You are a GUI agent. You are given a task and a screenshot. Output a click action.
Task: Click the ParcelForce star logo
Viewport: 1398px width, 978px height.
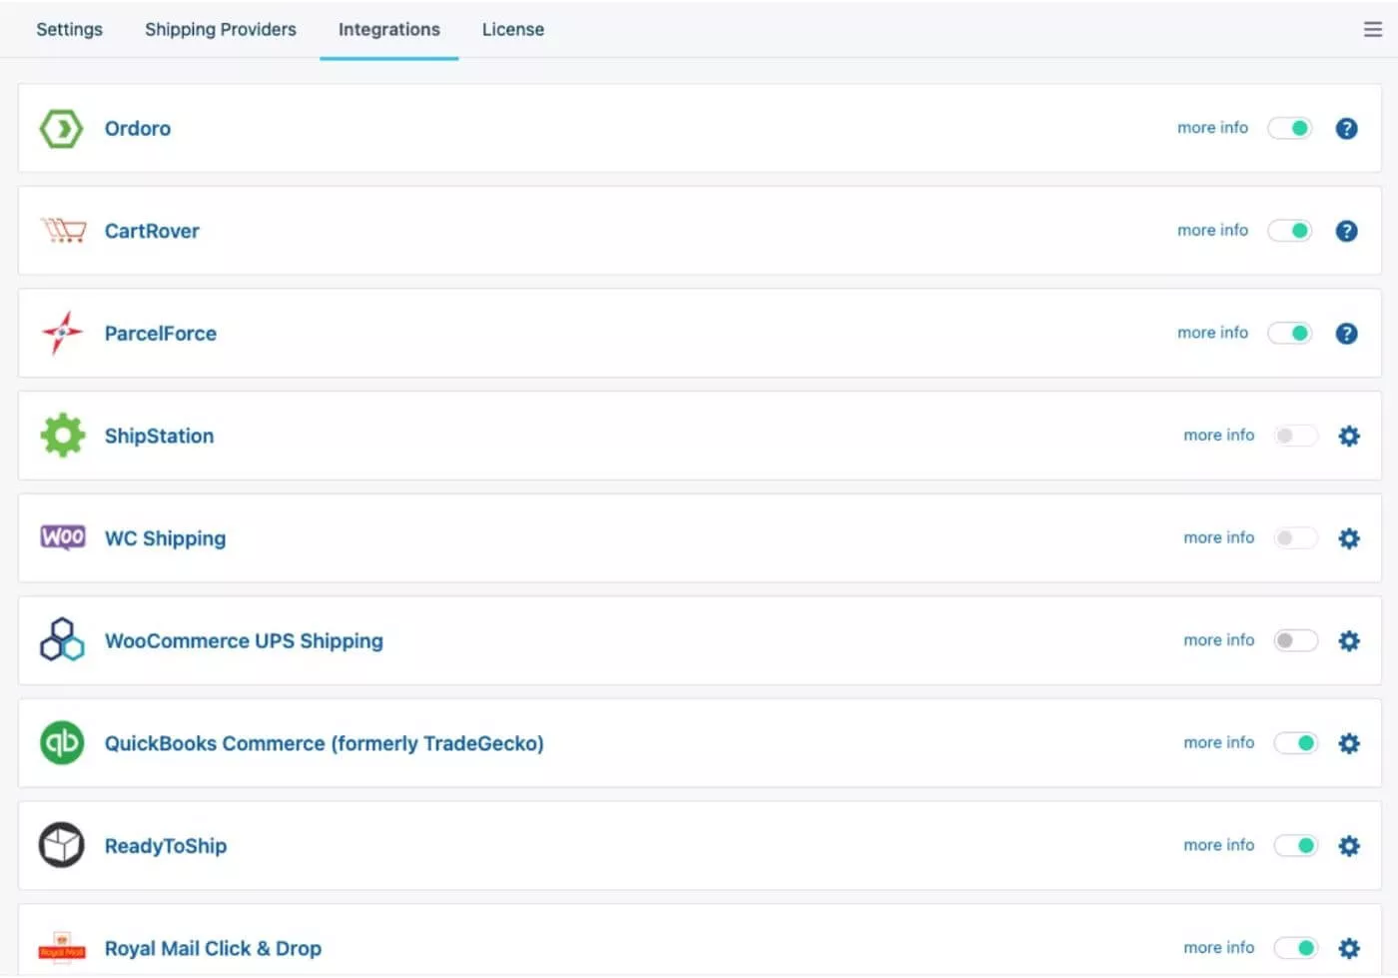pyautogui.click(x=62, y=333)
